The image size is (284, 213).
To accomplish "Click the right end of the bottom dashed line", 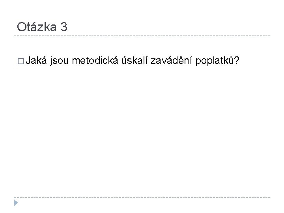I will click(x=269, y=197).
